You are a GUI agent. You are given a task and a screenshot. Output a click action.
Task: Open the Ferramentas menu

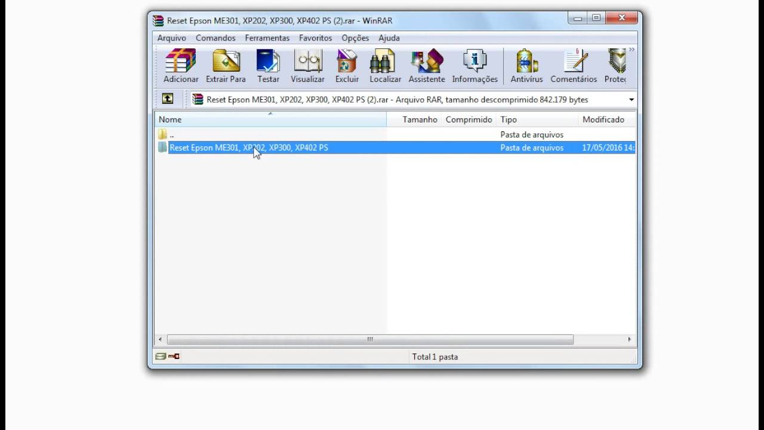coord(267,38)
